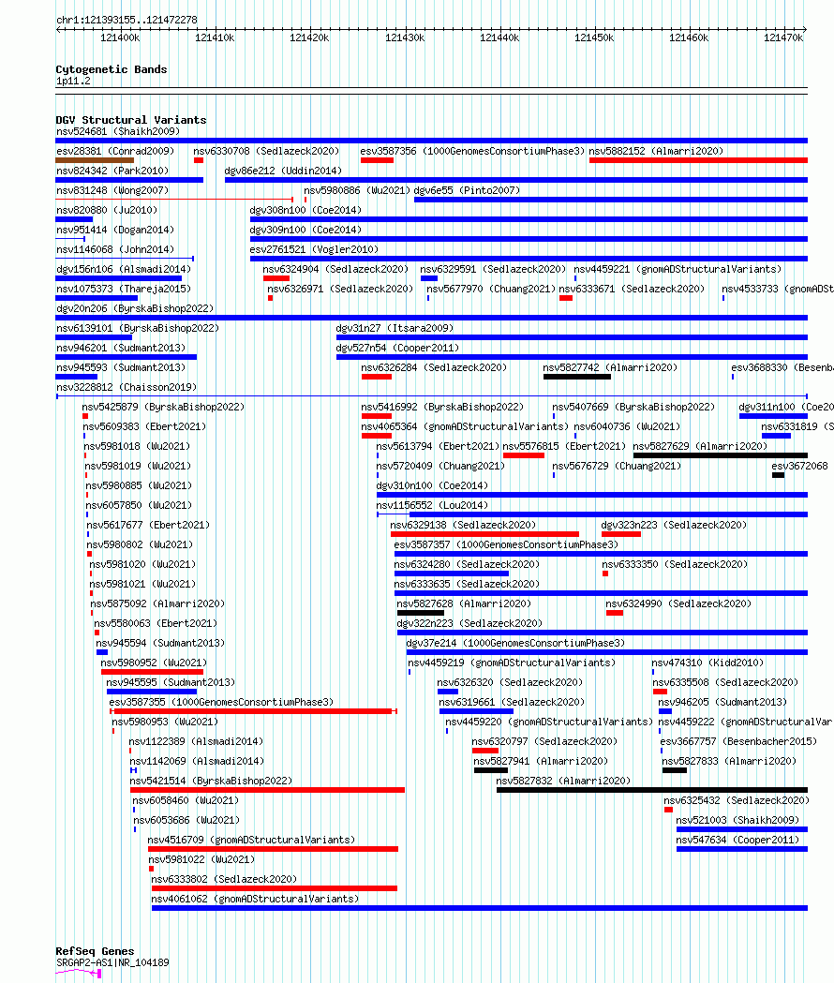Click nsv946201 (Sudmant2013) label
This screenshot has height=983, width=834.
pos(121,348)
